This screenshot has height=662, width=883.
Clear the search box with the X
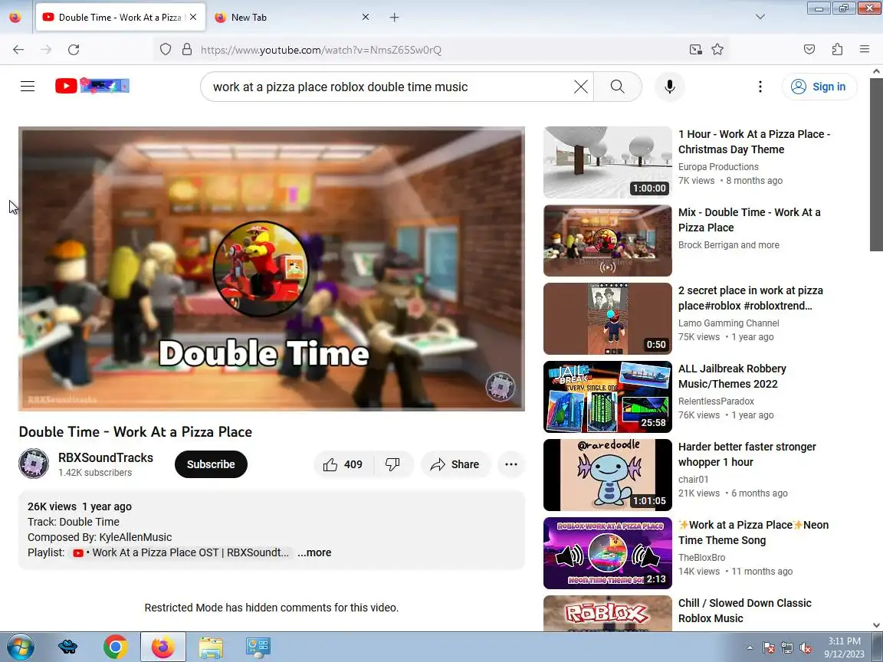coord(580,87)
